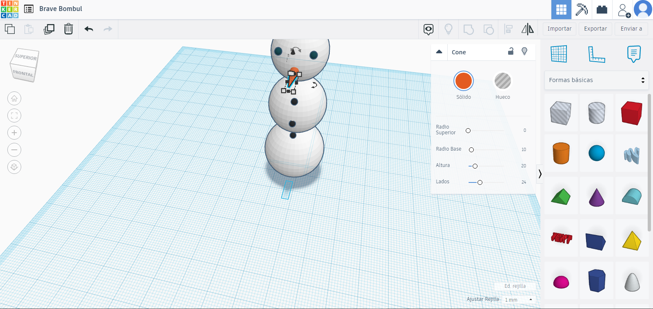Pick the red box shape

pos(632,113)
